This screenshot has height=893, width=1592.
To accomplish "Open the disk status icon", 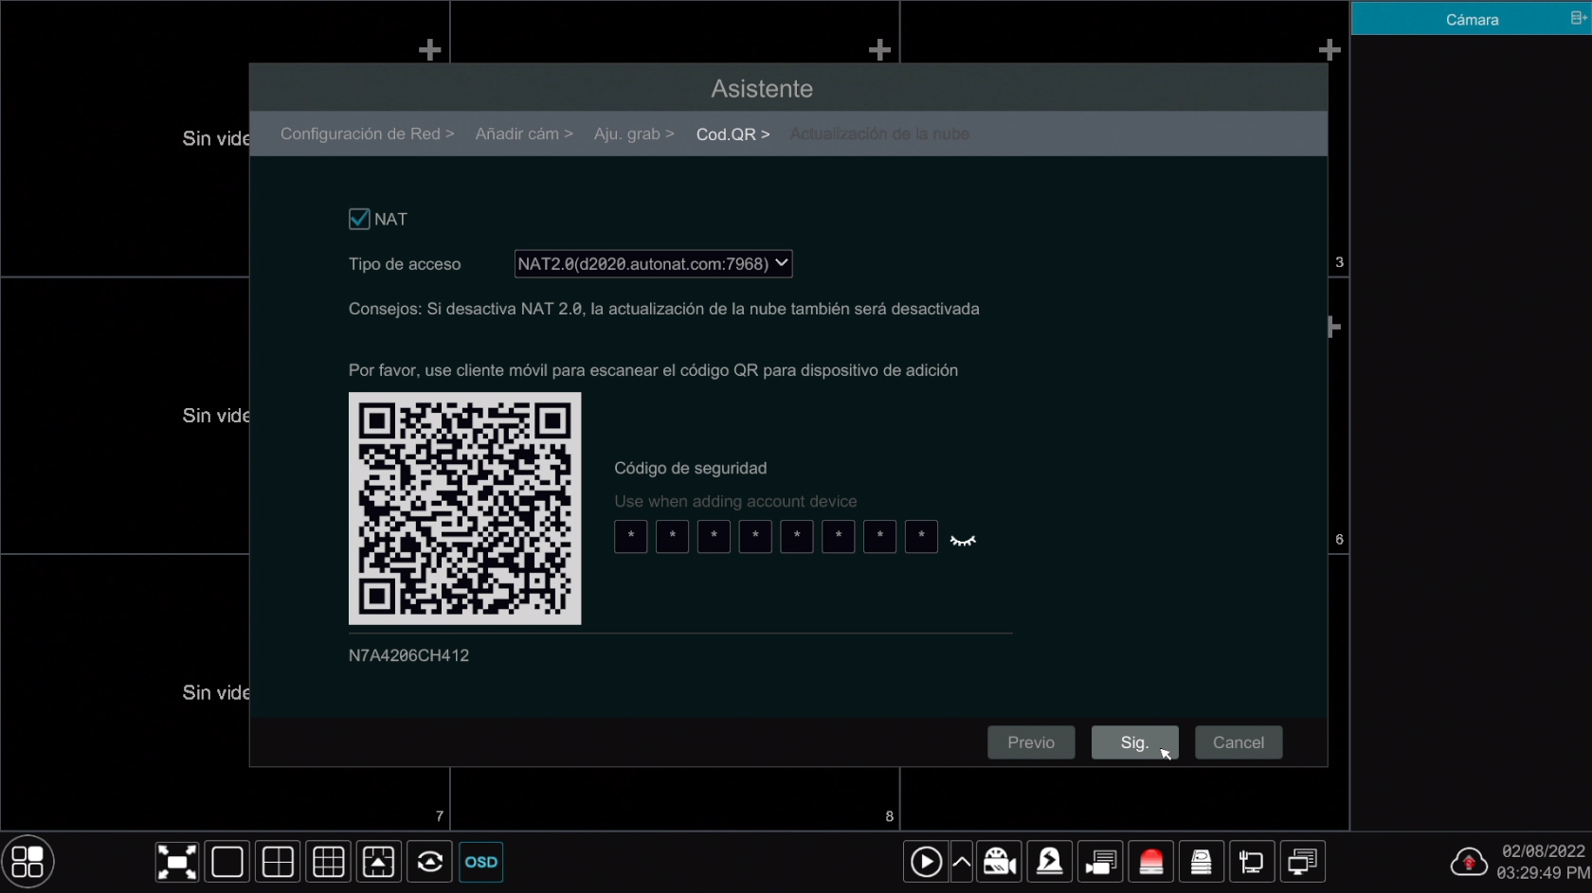I will [x=1202, y=862].
